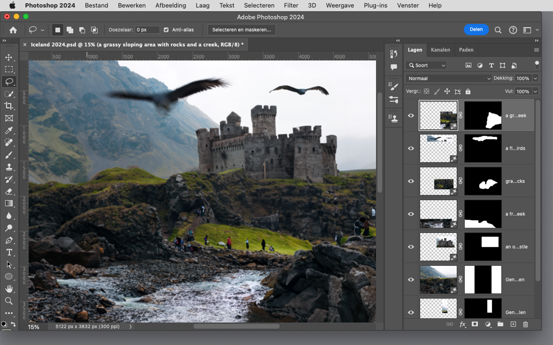The image size is (553, 345).
Task: Select the Move tool
Action: 9,57
